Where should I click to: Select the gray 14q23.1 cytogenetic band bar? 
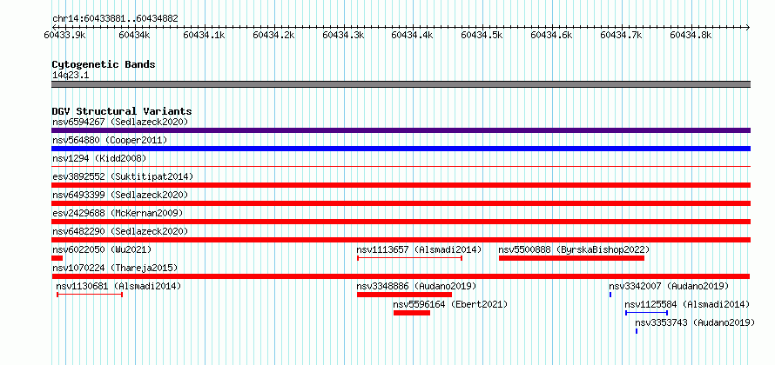click(x=401, y=84)
